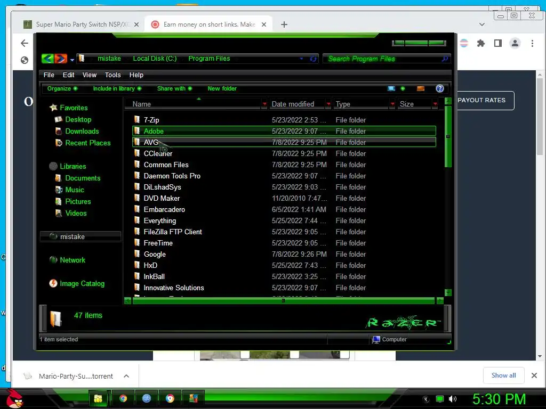Select the DVD Maker folder icon
This screenshot has width=546, height=409.
click(137, 198)
